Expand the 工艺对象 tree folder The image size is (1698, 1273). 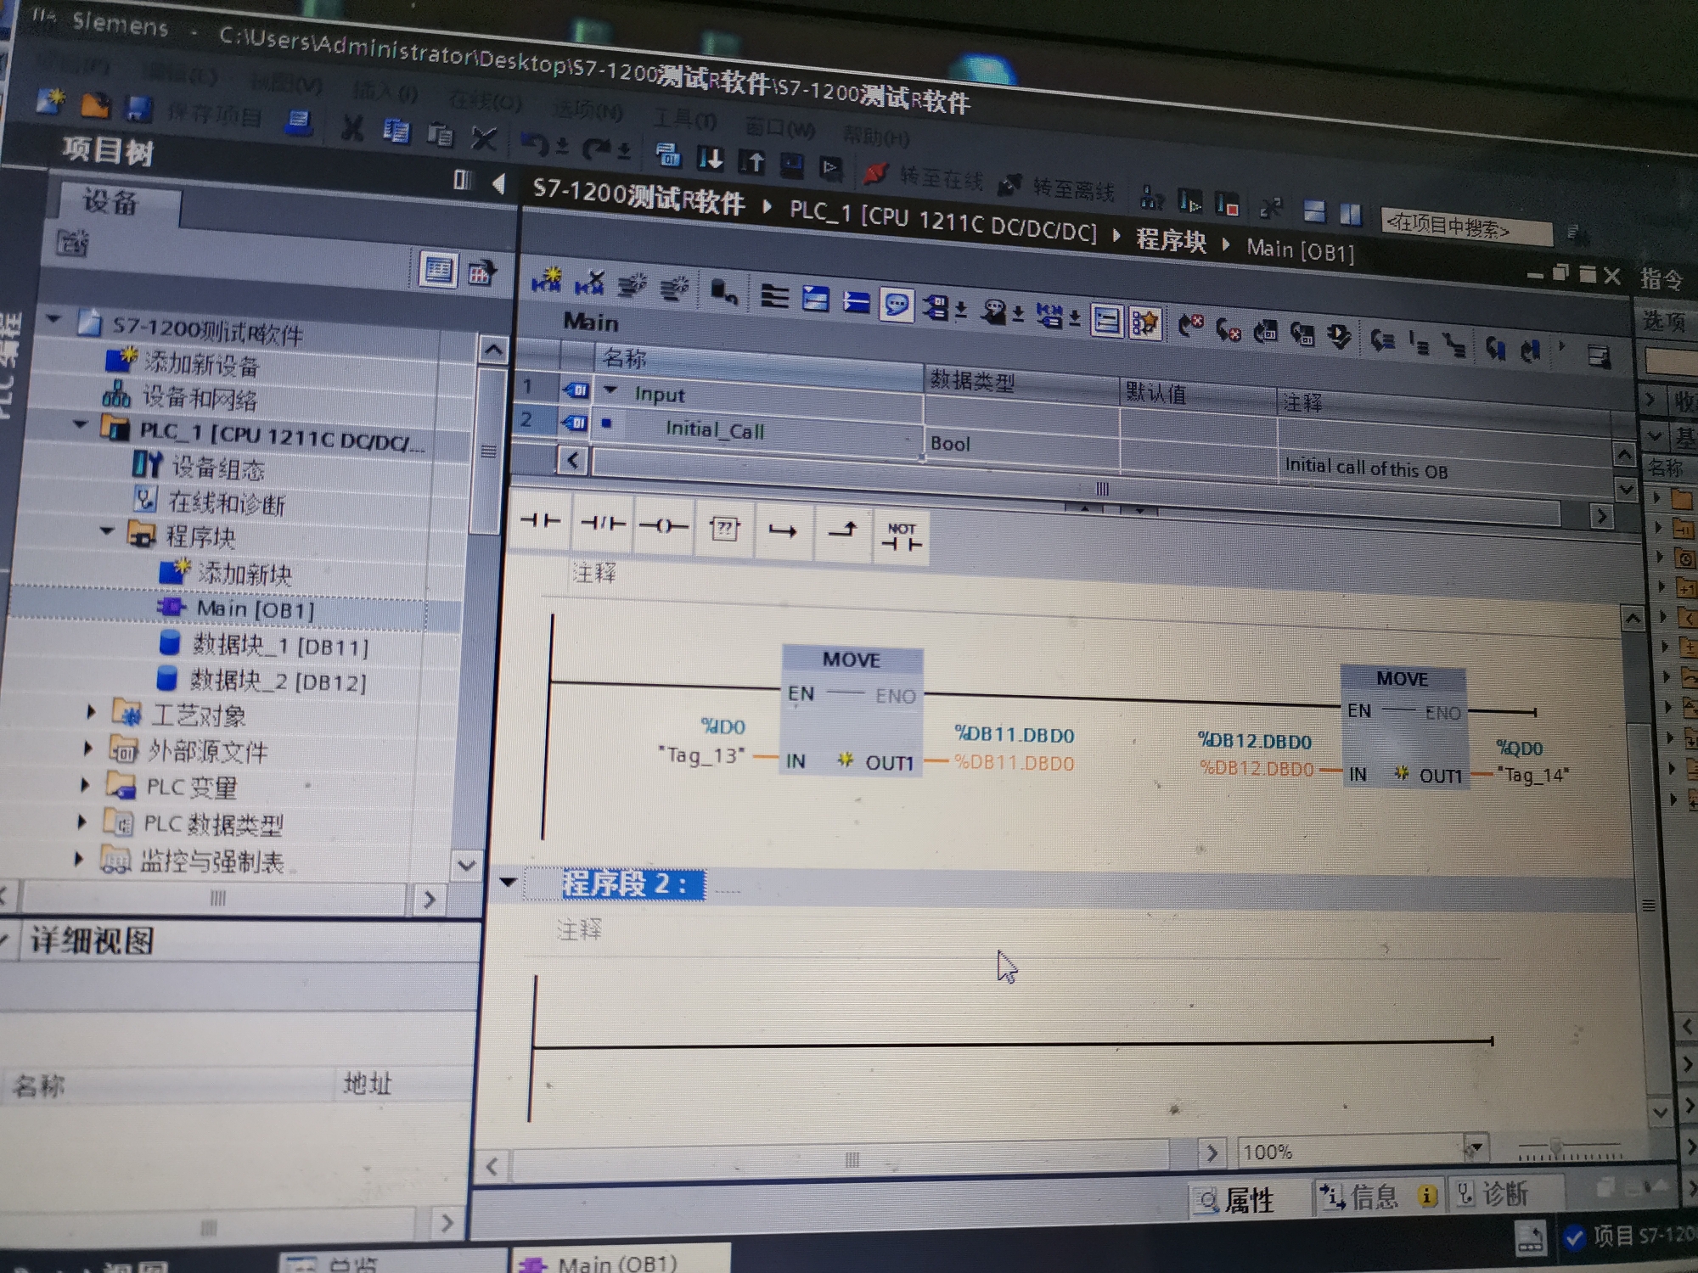click(x=92, y=712)
